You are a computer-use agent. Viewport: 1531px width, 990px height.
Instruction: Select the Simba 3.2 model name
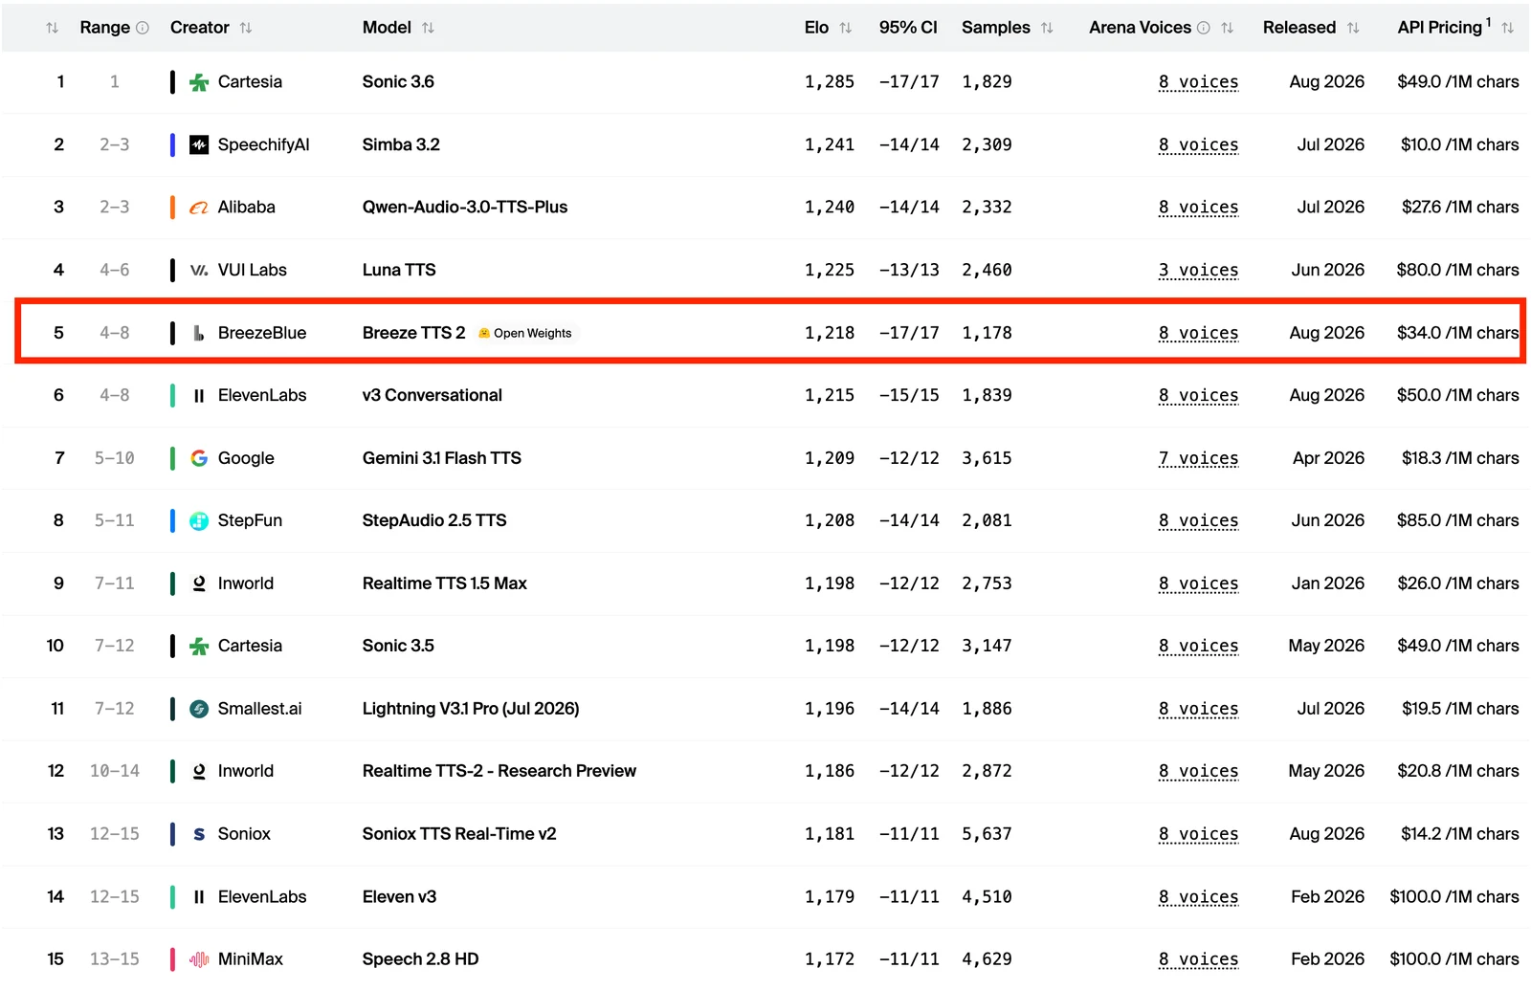click(x=401, y=144)
